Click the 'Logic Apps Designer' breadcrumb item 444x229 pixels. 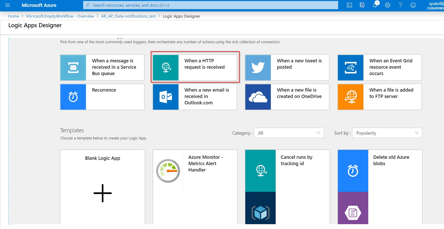tap(182, 16)
